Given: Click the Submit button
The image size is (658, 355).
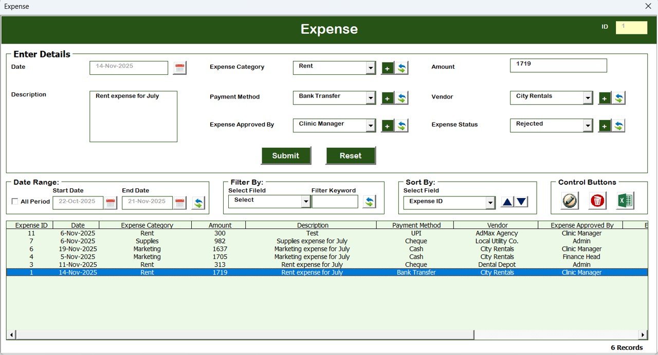Looking at the screenshot, I should (286, 155).
